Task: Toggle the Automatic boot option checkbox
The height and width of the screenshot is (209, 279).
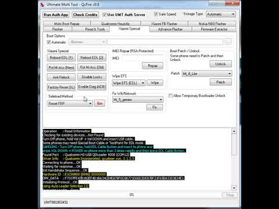Action: 49,42
